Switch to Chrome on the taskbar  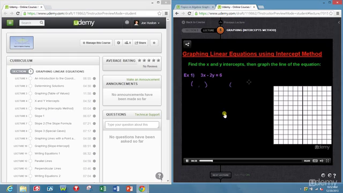142,188
